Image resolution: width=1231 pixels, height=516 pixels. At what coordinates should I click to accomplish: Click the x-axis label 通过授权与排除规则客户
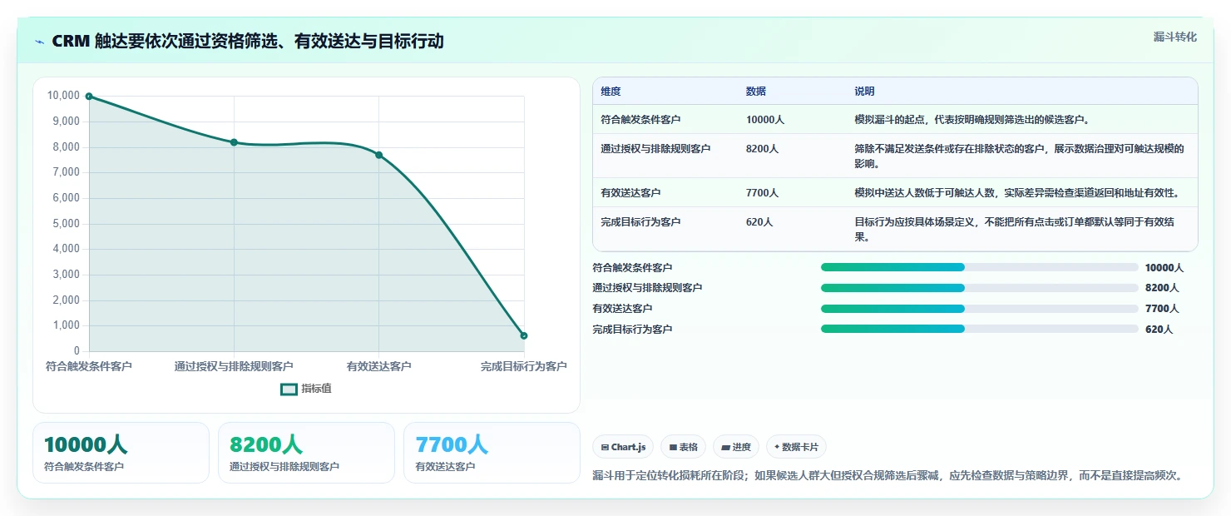click(234, 366)
